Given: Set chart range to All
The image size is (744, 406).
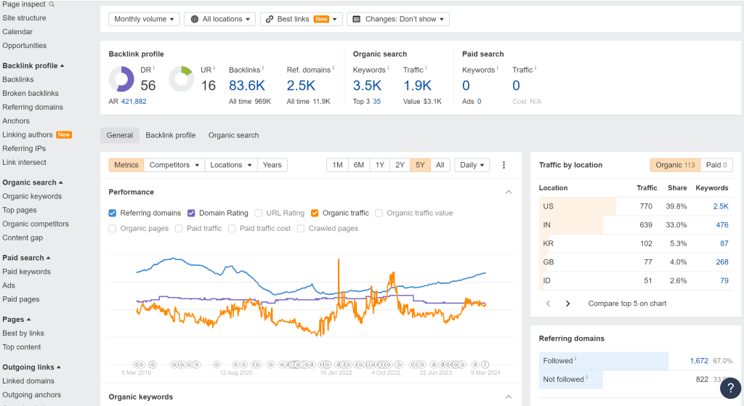Looking at the screenshot, I should (x=440, y=165).
